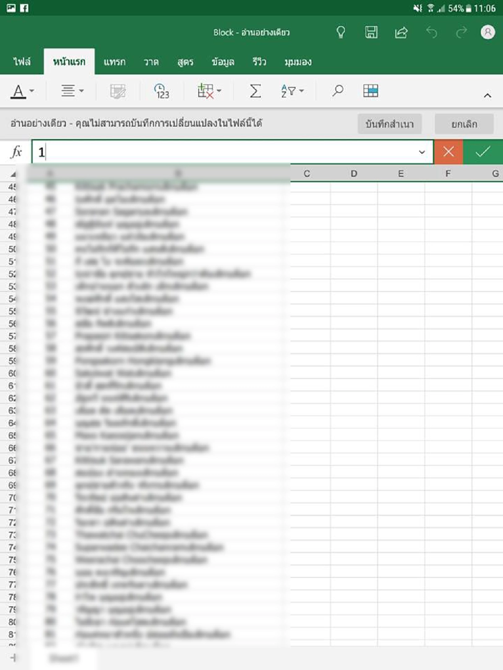503x670 pixels.
Task: Tap the lightbulb Tell Me icon
Action: (341, 32)
